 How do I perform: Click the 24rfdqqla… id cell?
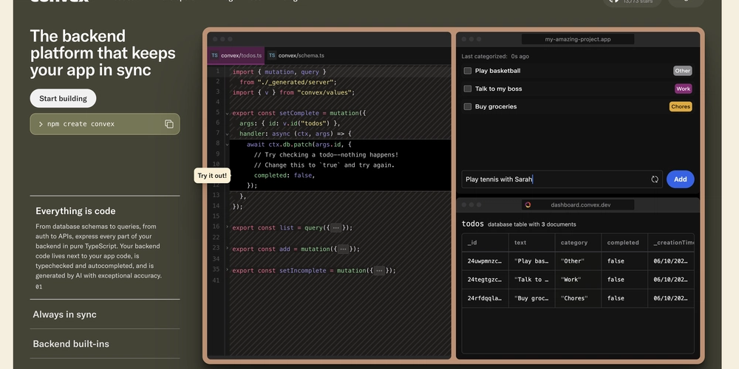pos(485,298)
